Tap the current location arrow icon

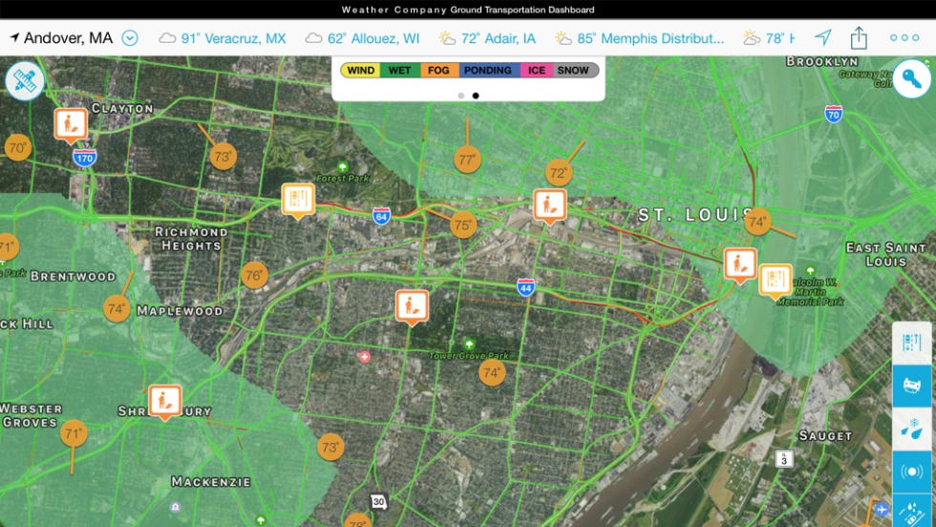[822, 38]
